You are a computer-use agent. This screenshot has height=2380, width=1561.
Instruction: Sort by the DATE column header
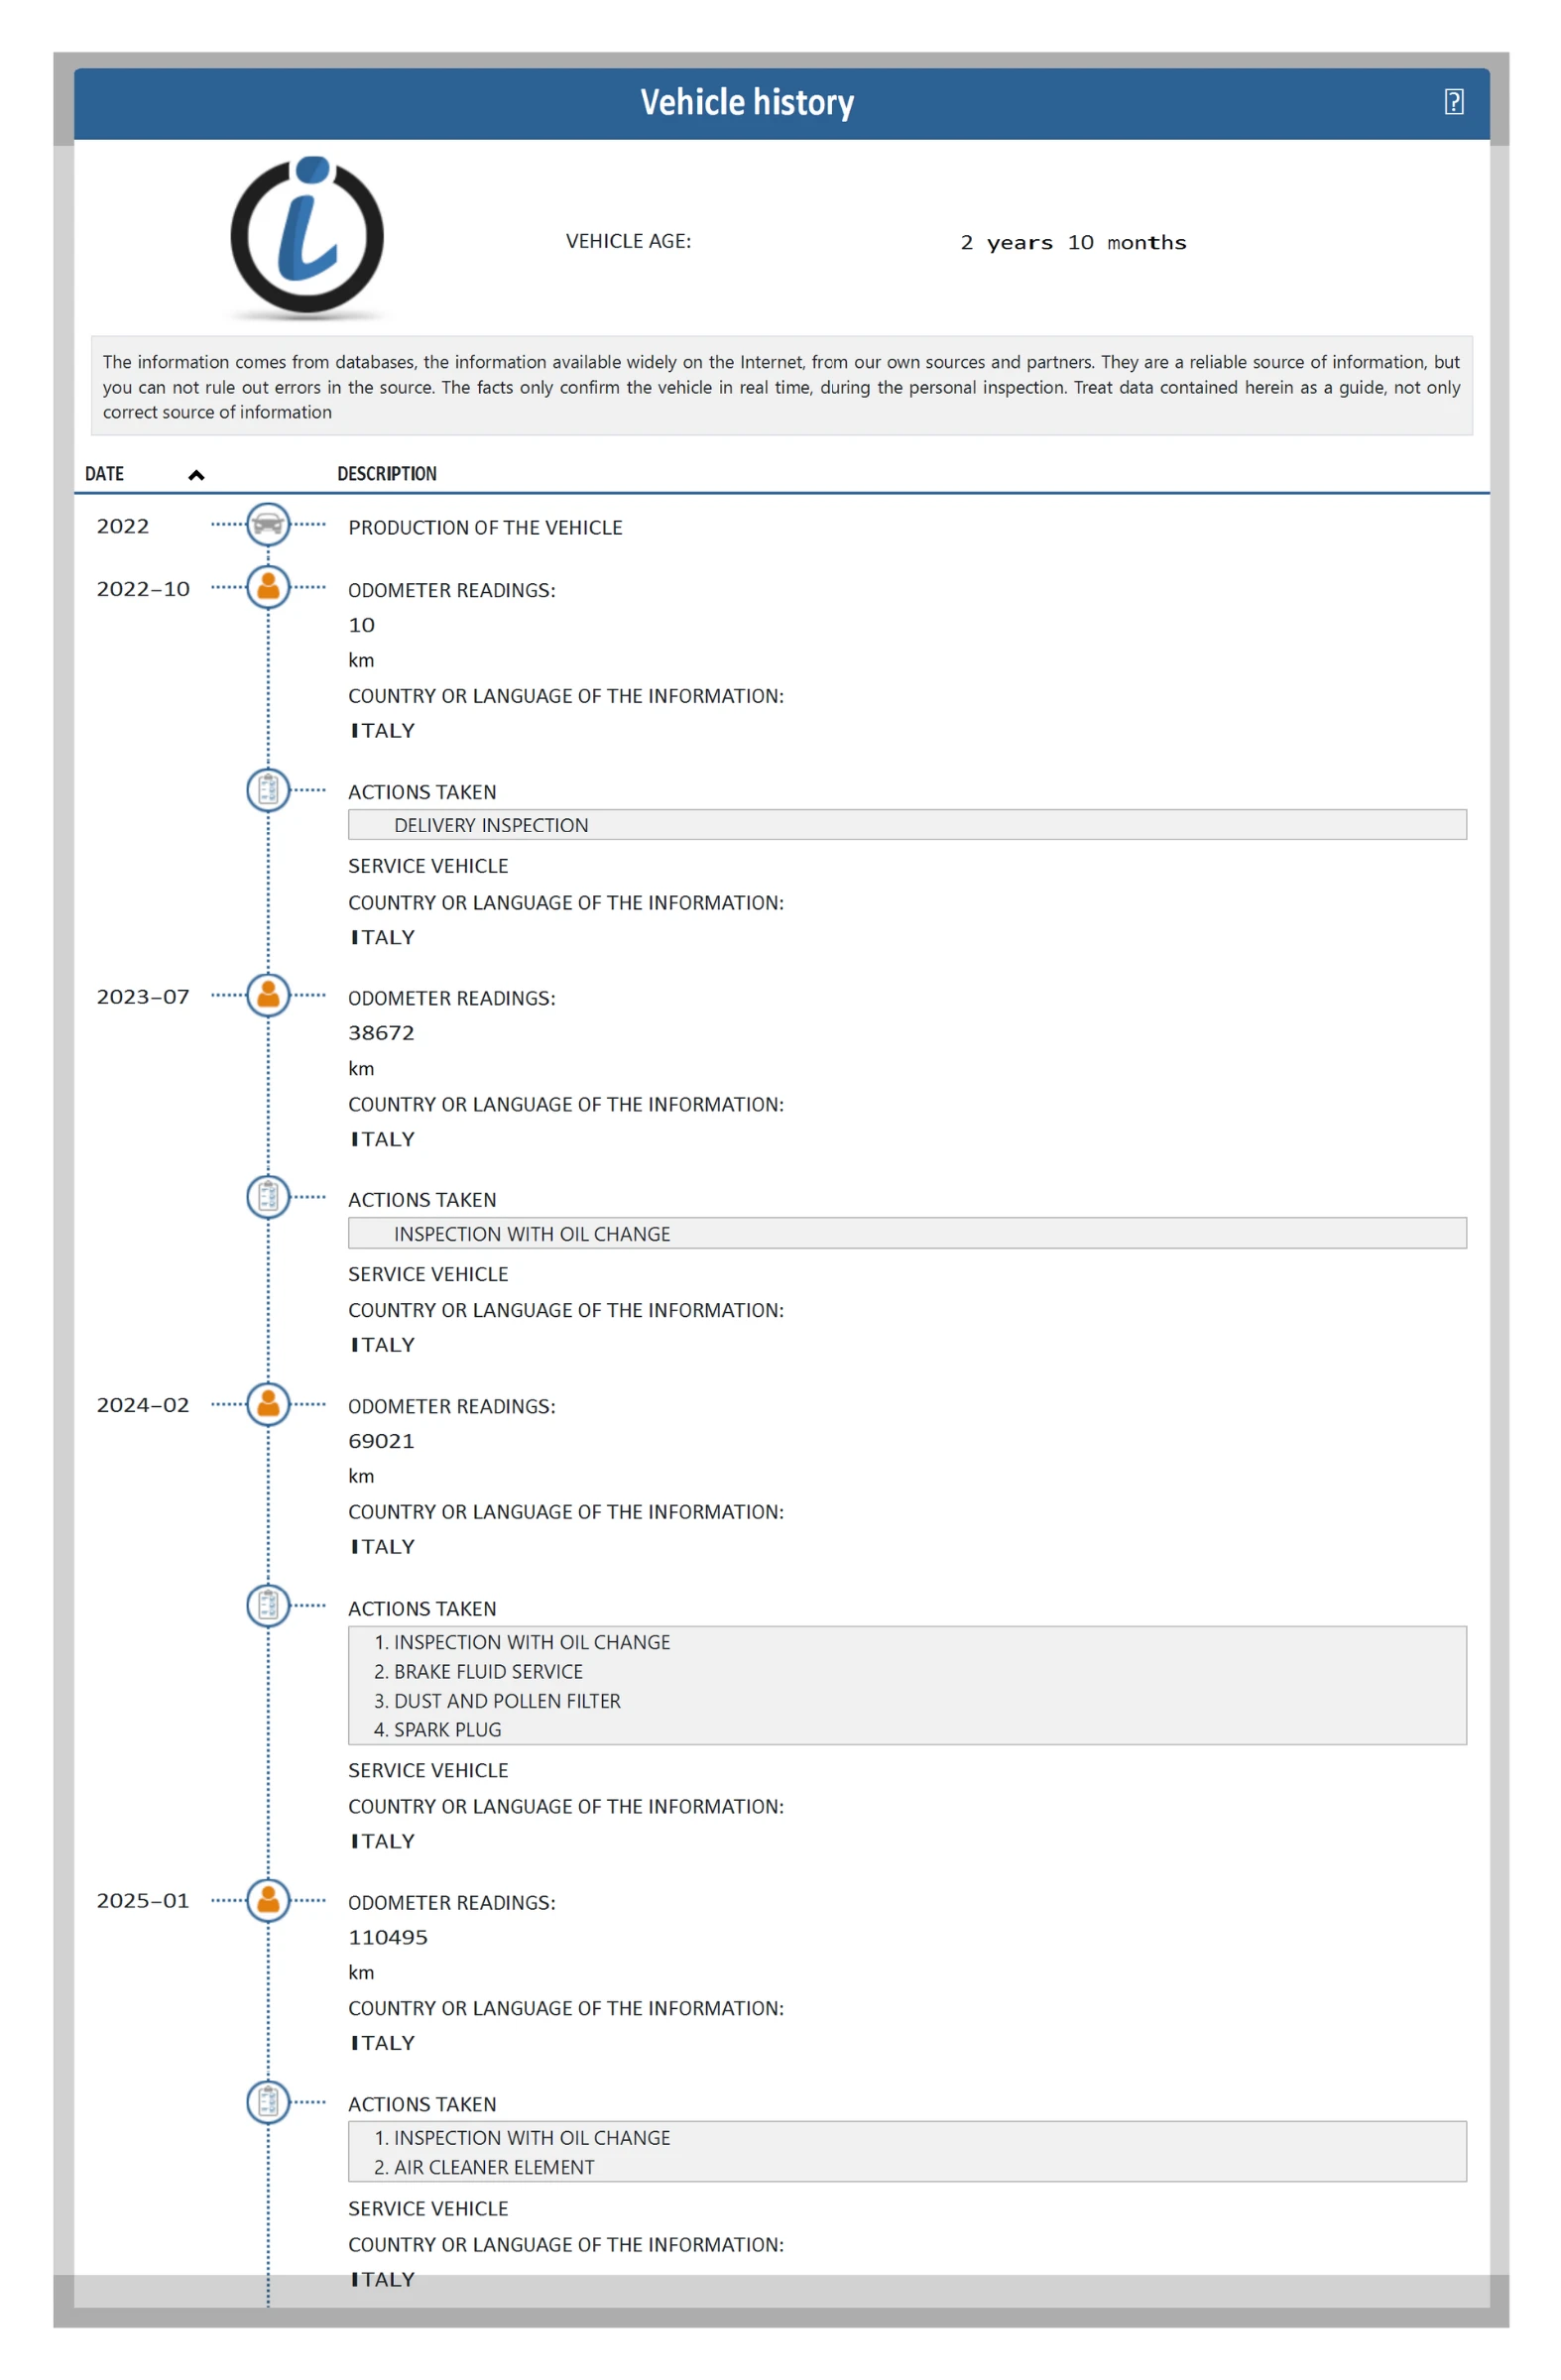coord(105,474)
